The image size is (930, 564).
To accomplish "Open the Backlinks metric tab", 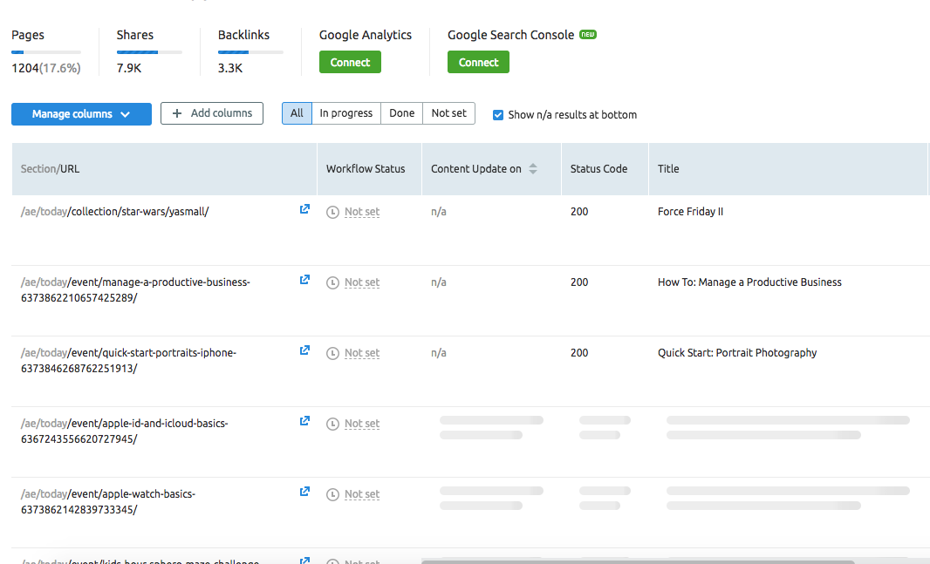I will coord(243,35).
